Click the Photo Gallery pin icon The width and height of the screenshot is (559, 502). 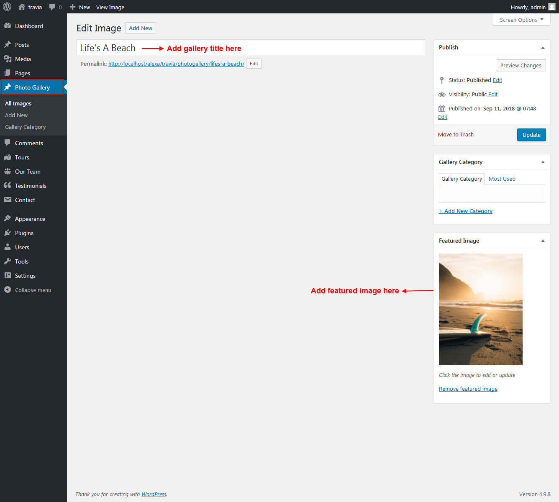[x=8, y=87]
